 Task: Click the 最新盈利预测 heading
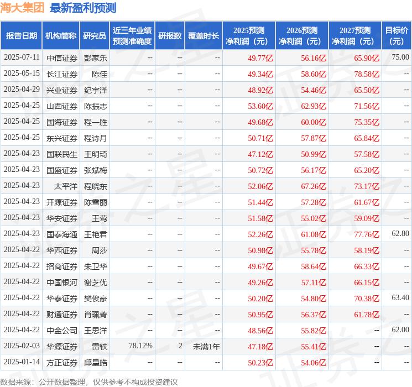[83, 8]
